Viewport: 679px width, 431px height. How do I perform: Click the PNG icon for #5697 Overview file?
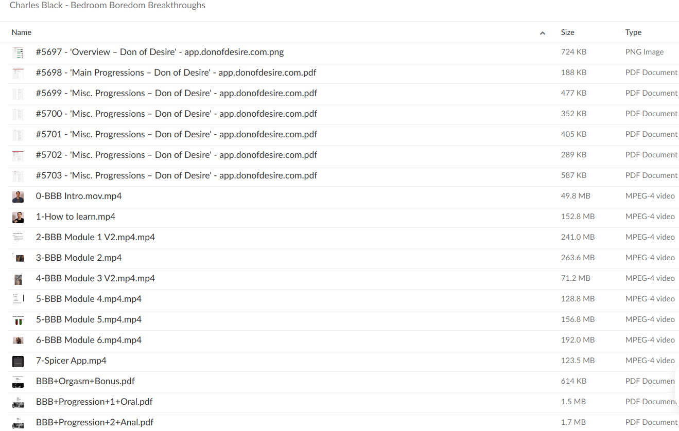point(18,52)
